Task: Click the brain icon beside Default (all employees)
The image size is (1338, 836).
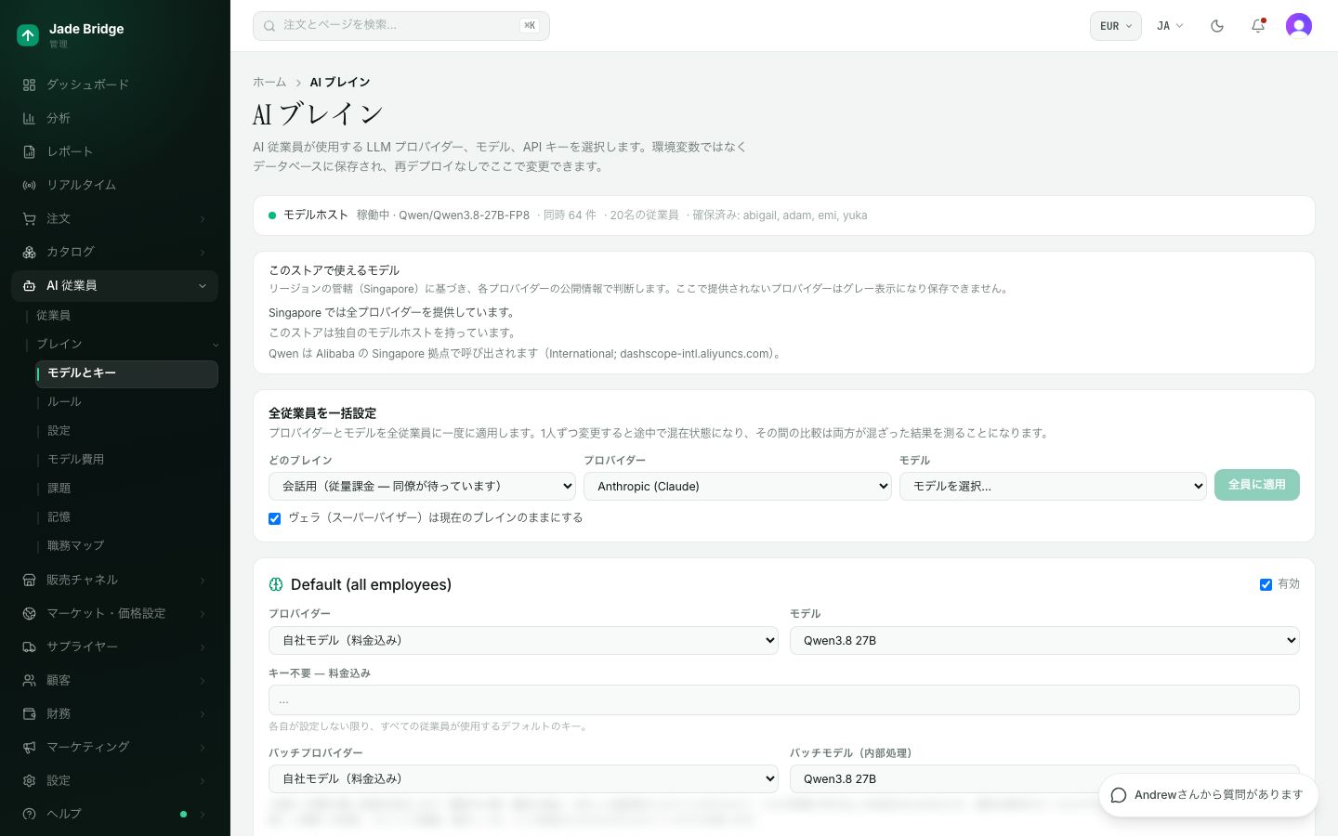Action: 276,584
